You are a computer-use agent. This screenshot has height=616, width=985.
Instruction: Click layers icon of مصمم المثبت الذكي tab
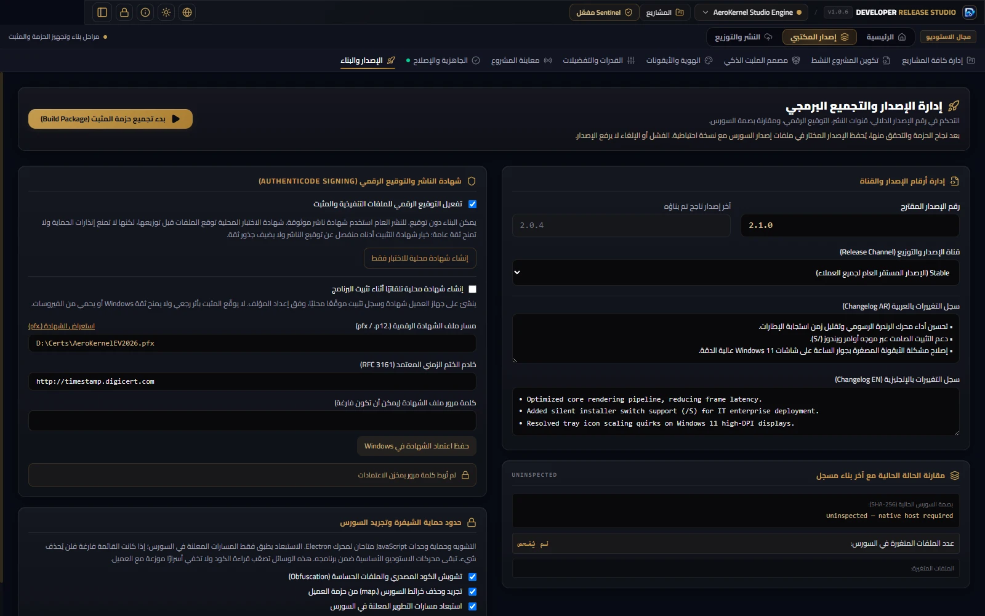pyautogui.click(x=796, y=60)
